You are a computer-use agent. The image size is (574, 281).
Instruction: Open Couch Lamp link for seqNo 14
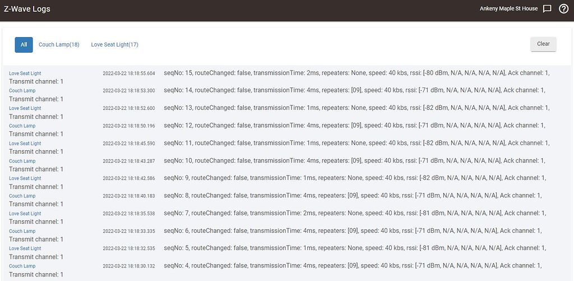tap(22, 90)
